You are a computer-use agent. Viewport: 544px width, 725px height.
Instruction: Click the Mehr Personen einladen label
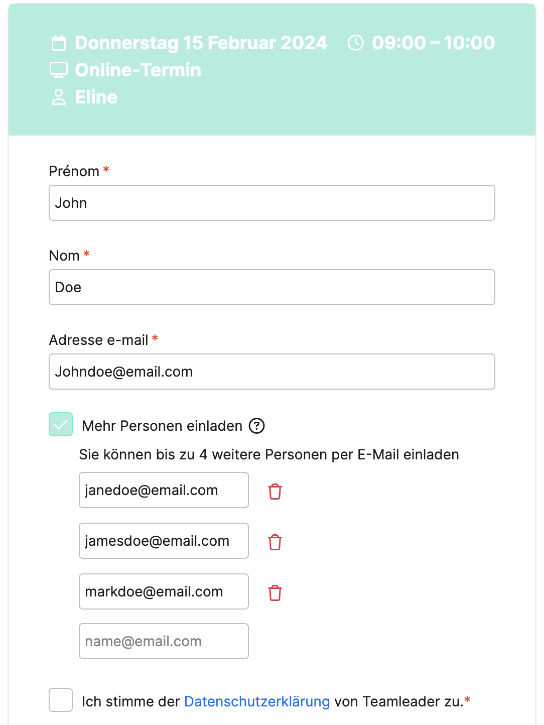tap(162, 426)
